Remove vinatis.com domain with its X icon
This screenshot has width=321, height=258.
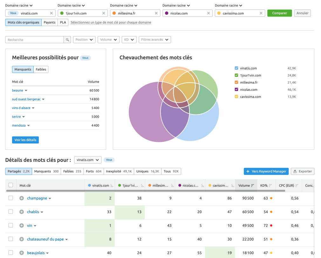point(51,13)
